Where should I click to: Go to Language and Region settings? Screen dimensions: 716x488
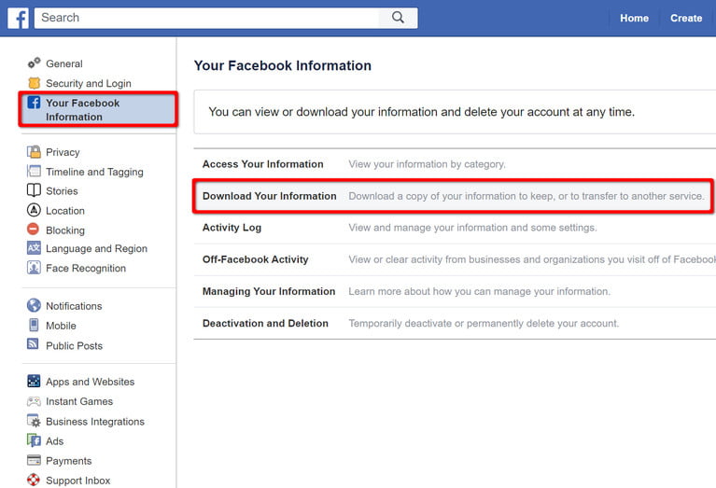click(96, 249)
